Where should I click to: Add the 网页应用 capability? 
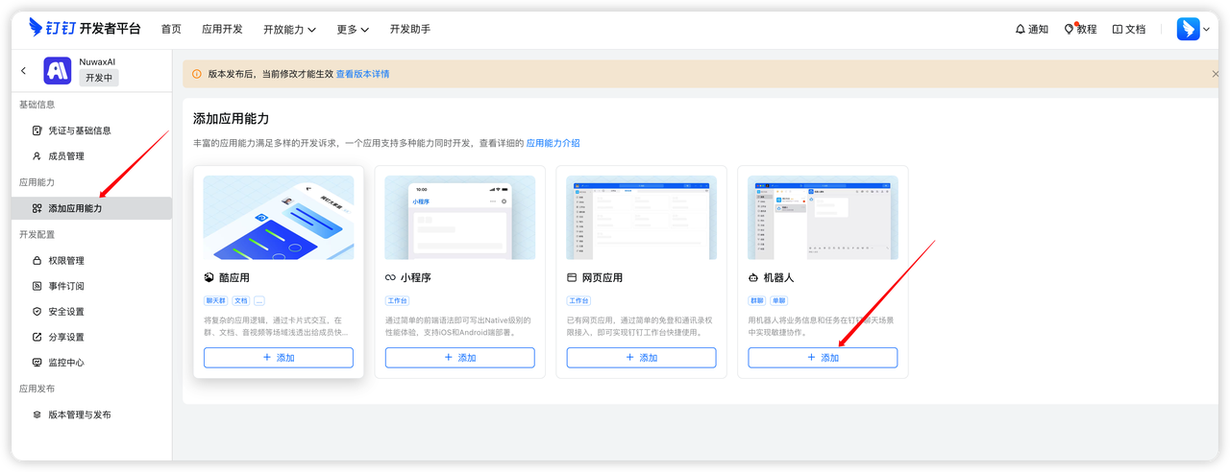click(642, 358)
